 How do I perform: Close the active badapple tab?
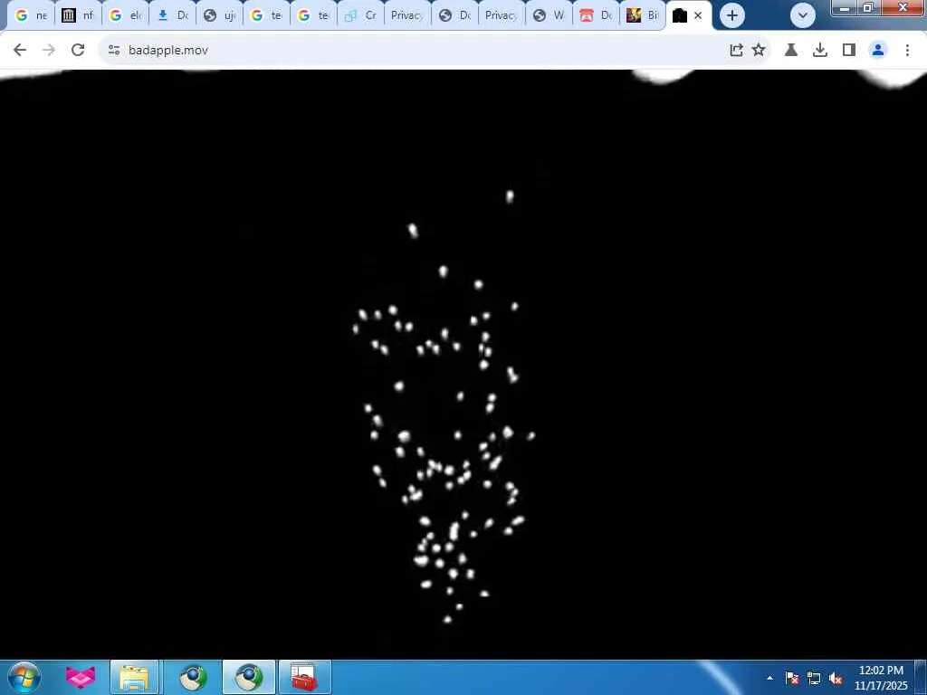tap(698, 16)
